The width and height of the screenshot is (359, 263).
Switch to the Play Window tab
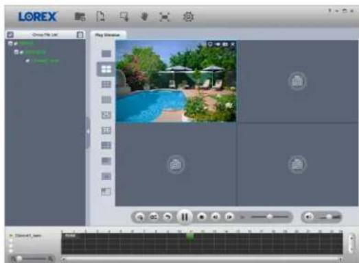coord(107,35)
